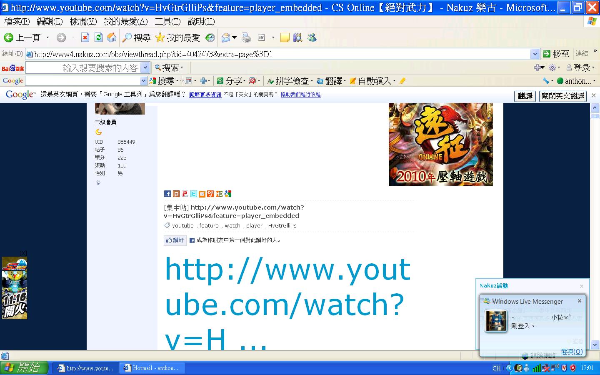The height and width of the screenshot is (375, 600).
Task: Share post via Google Buzz icon
Action: pos(227,194)
